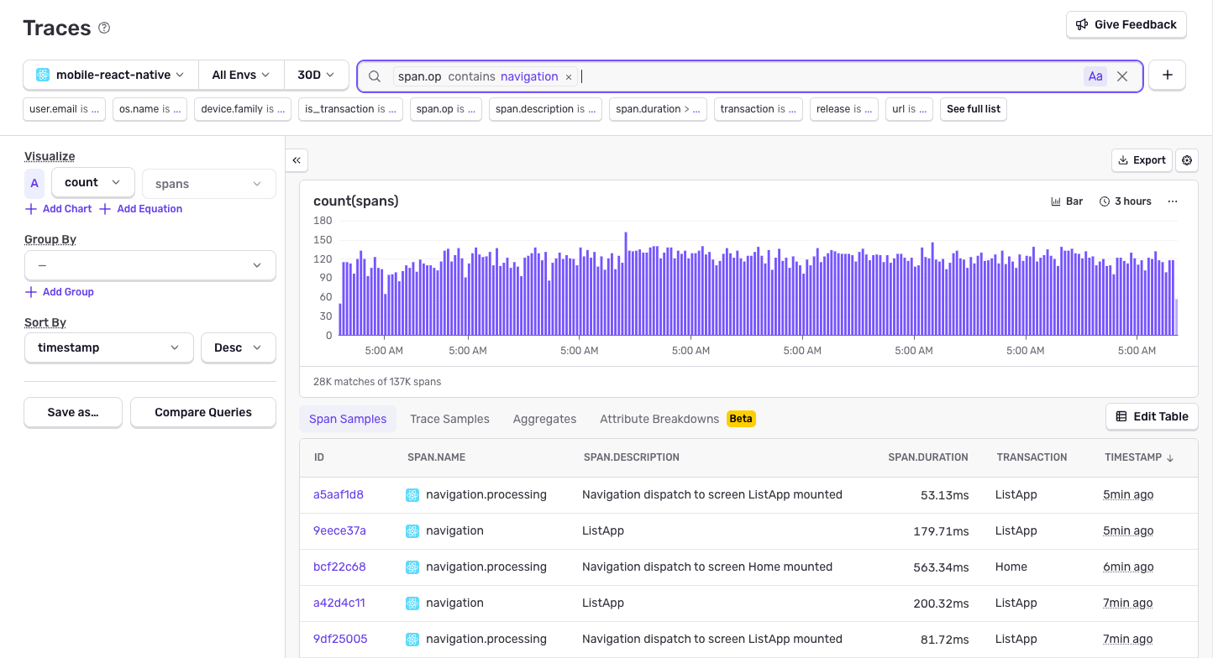Open the 30D time range dropdown
This screenshot has width=1213, height=658.
(317, 74)
